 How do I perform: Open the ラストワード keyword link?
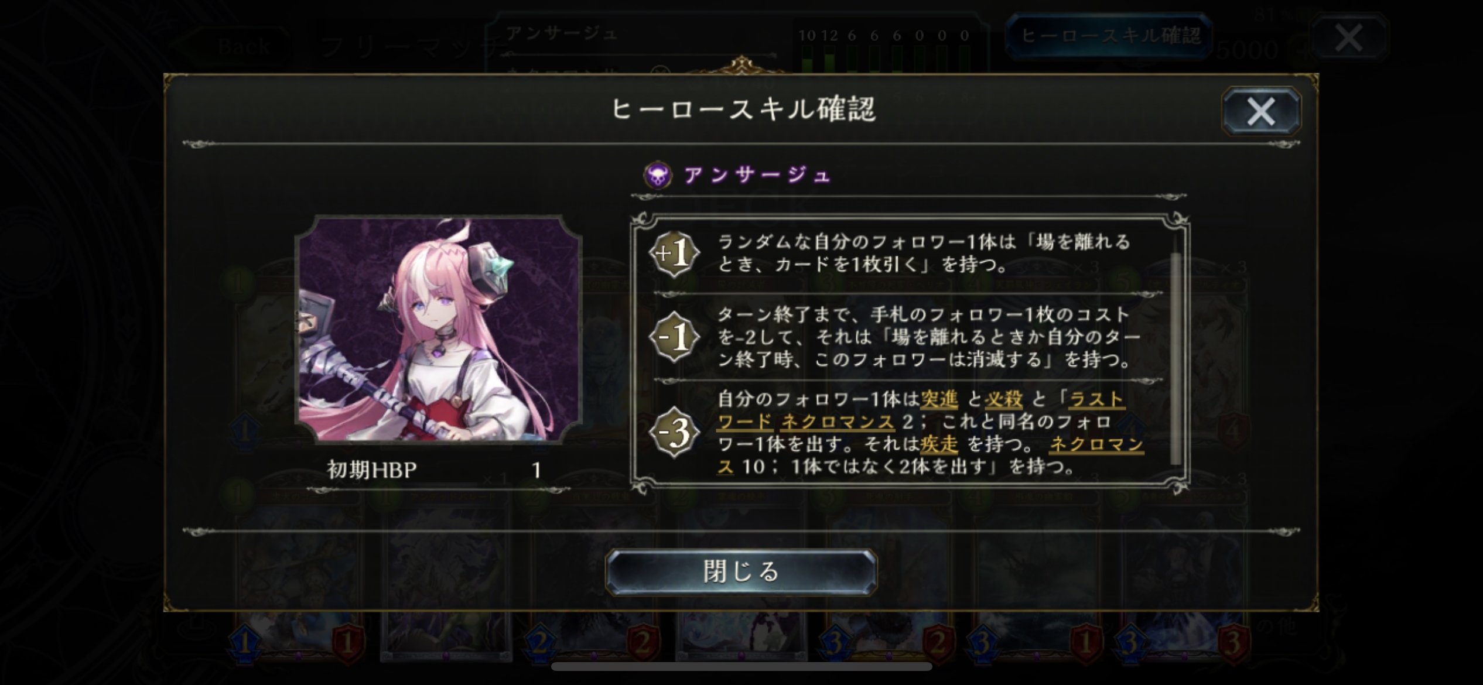pos(1096,399)
